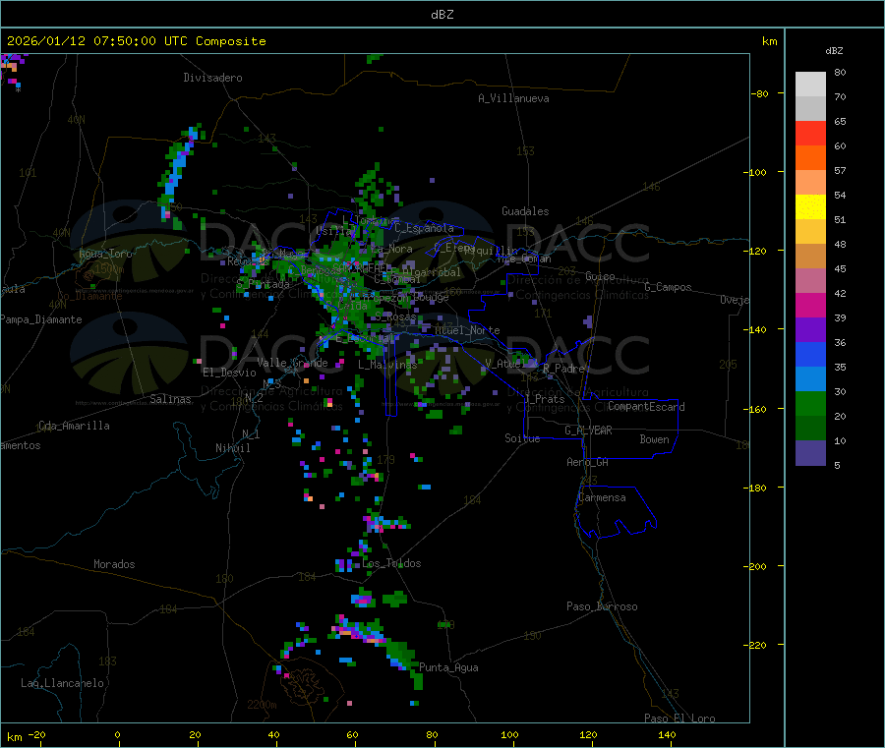Select the light orange 57 dBZ swatch
Screen dimensions: 885x748
click(x=810, y=182)
